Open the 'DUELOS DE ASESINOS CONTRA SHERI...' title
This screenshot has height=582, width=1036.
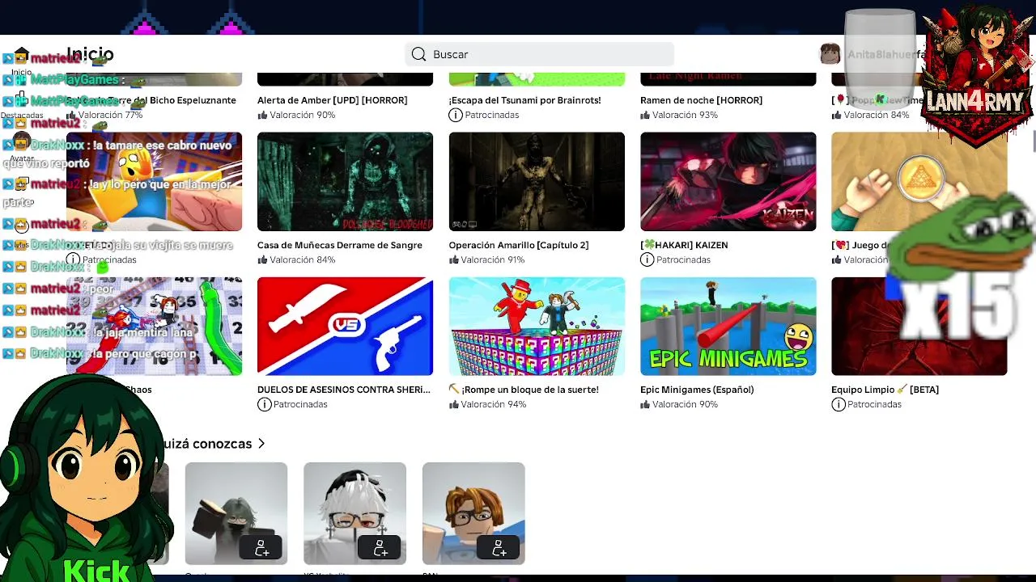[x=344, y=390]
